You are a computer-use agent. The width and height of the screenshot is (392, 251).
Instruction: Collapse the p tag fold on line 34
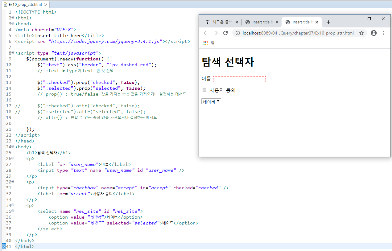tap(13, 205)
